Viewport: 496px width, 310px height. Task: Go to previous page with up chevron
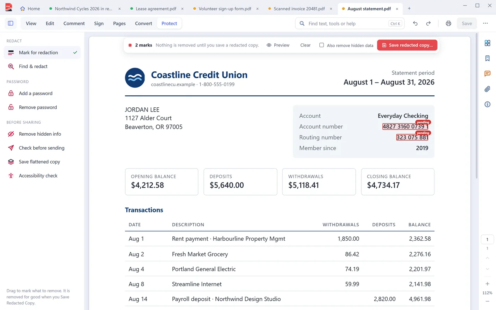(x=487, y=258)
